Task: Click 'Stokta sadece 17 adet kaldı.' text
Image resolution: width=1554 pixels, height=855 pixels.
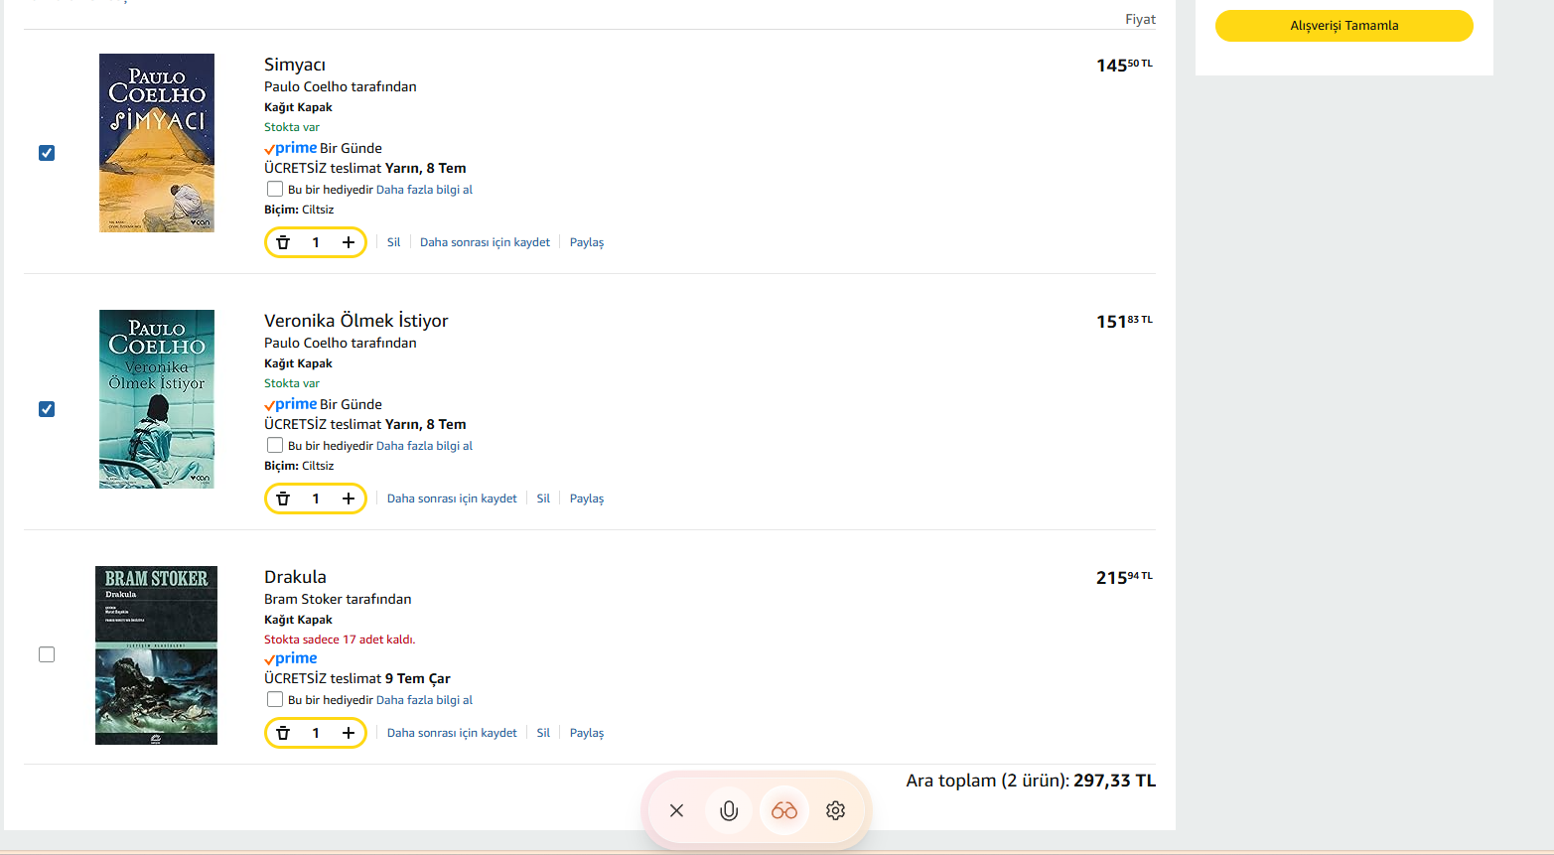Action: coord(340,640)
